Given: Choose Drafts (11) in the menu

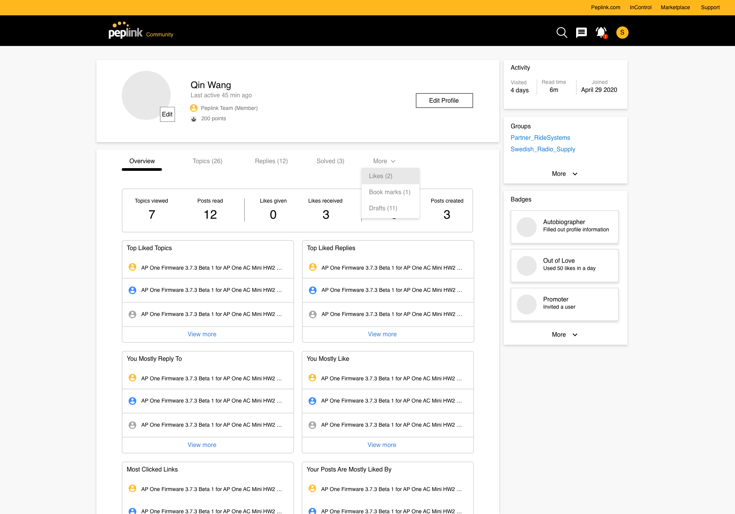Looking at the screenshot, I should 383,208.
